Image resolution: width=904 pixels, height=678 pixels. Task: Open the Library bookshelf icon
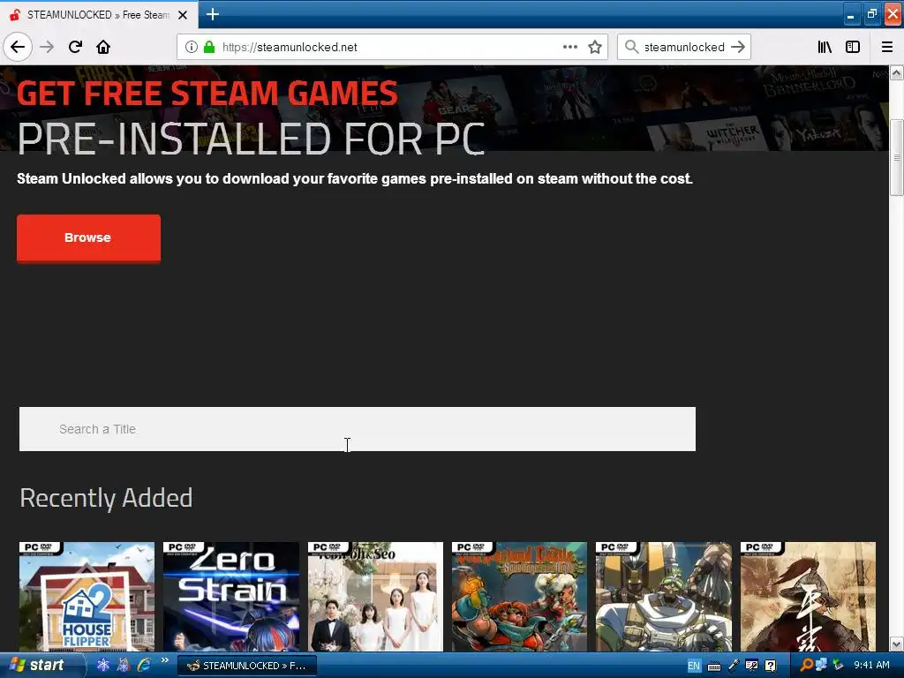(825, 47)
